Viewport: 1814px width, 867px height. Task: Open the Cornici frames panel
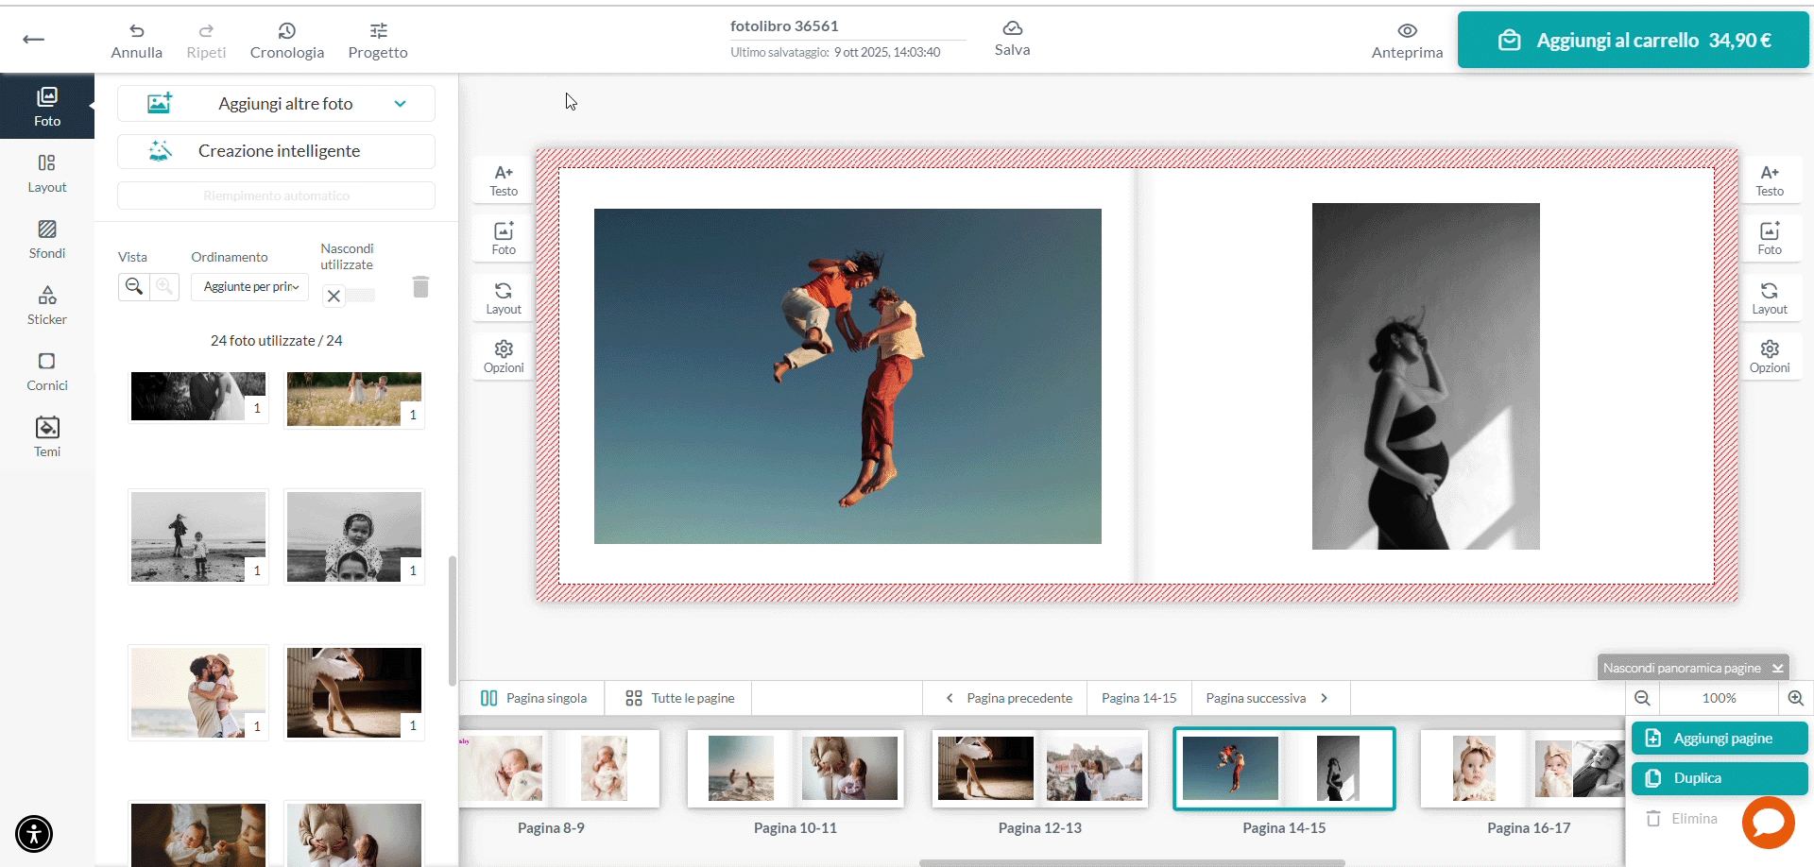point(47,372)
